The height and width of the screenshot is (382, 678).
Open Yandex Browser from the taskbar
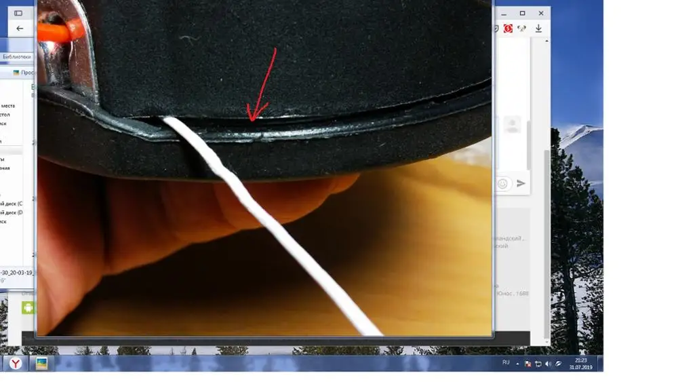(x=16, y=364)
